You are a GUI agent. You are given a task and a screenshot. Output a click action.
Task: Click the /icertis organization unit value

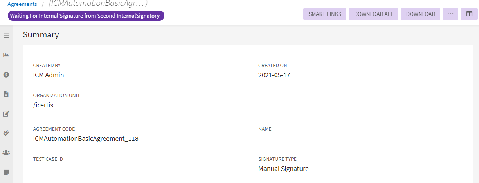tap(43, 105)
